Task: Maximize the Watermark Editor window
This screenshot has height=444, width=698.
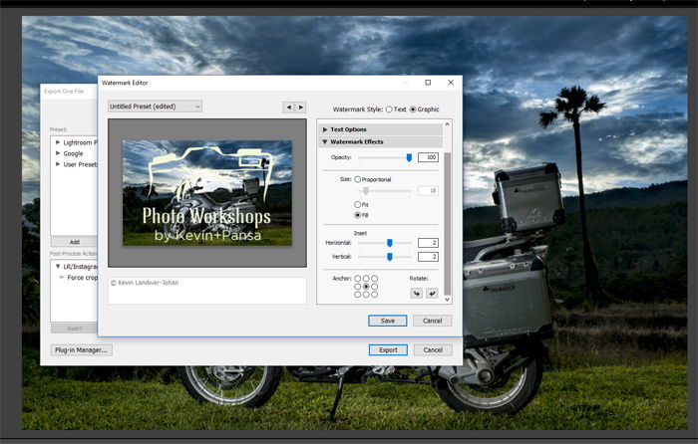Action: point(428,83)
